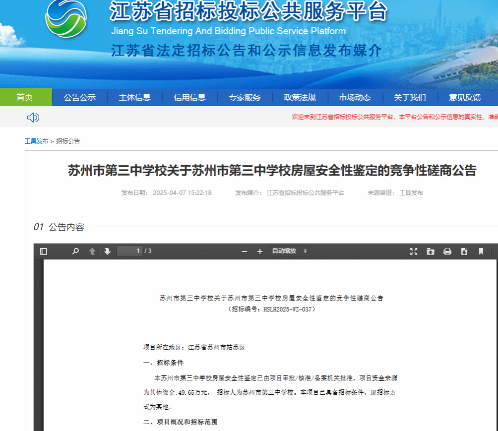Go to previous PDF page
This screenshot has height=431, width=498.
pyautogui.click(x=92, y=251)
